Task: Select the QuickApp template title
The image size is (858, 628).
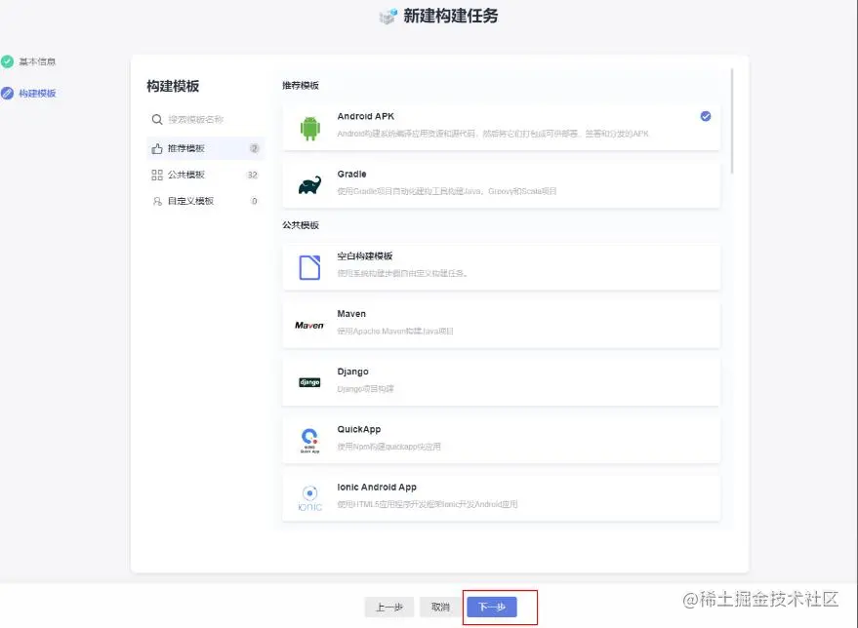Action: tap(359, 430)
